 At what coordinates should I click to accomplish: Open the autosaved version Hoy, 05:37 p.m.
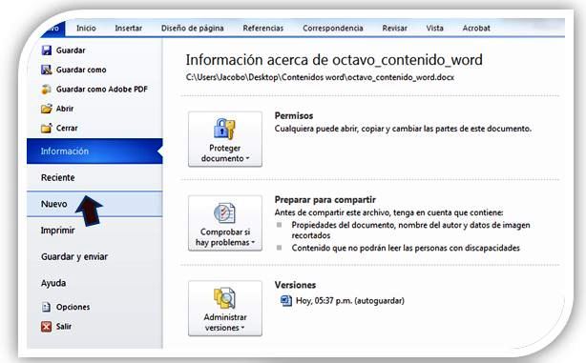(x=350, y=301)
